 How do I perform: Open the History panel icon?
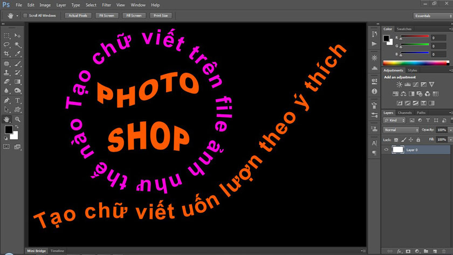[374, 34]
